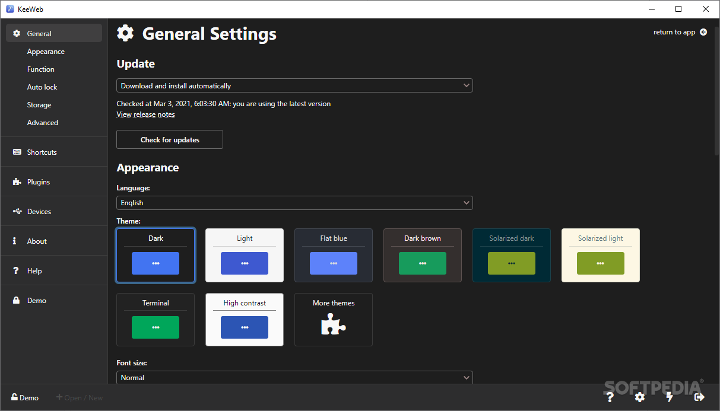Select the Light theme card

pos(245,255)
